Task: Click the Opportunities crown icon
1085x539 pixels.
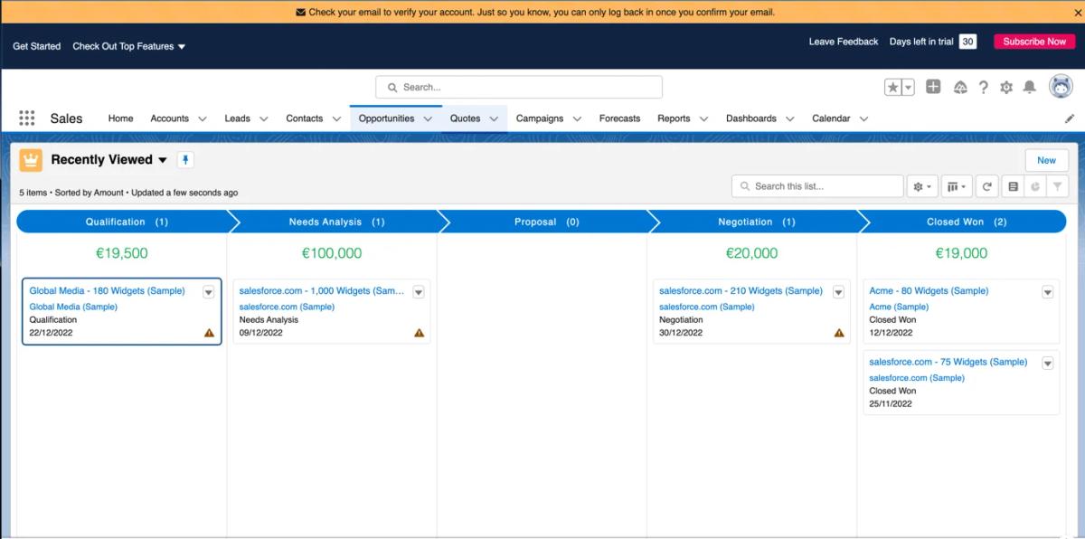Action: pos(31,160)
